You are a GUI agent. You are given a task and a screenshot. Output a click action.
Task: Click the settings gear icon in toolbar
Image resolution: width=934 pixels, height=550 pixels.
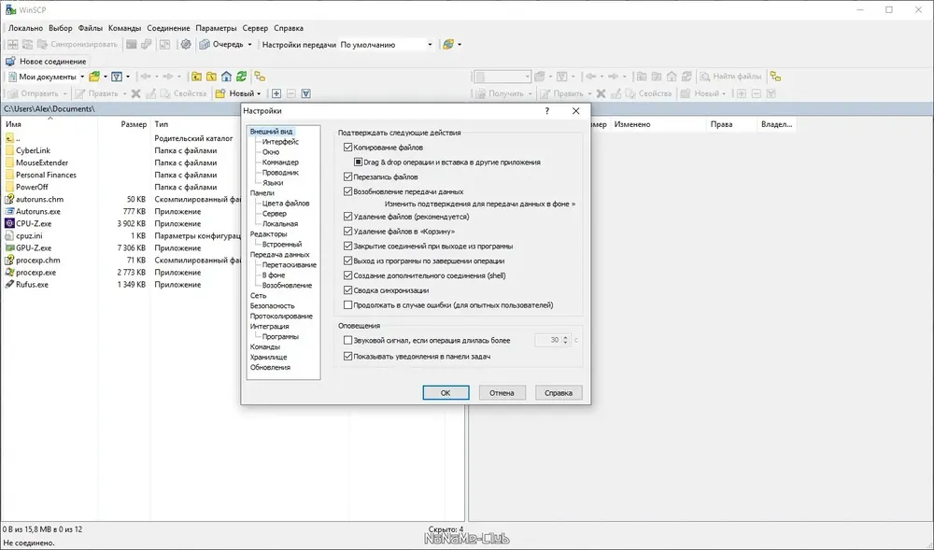(x=186, y=44)
